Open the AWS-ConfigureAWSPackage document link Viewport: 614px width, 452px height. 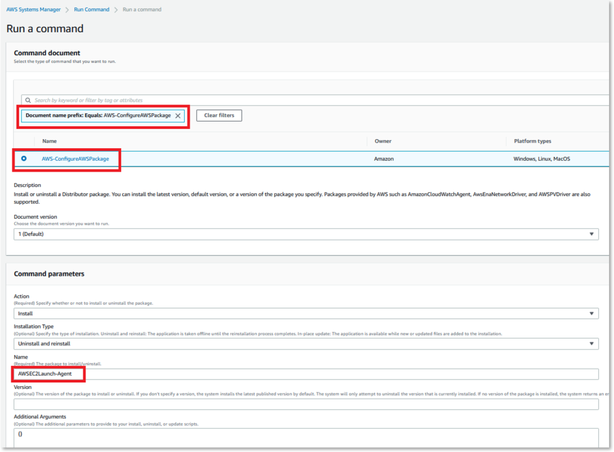(75, 158)
